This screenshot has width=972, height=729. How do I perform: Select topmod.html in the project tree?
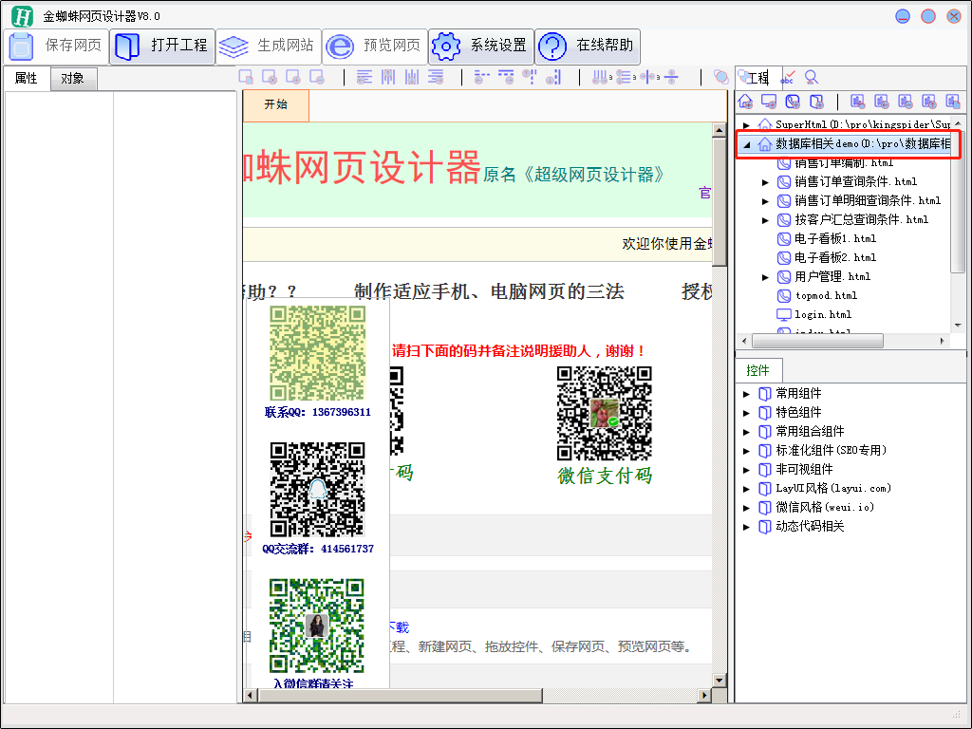826,296
